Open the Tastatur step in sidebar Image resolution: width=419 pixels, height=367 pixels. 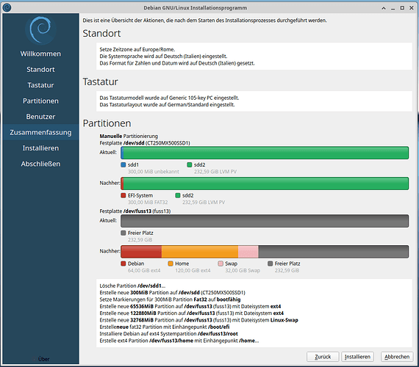point(40,85)
